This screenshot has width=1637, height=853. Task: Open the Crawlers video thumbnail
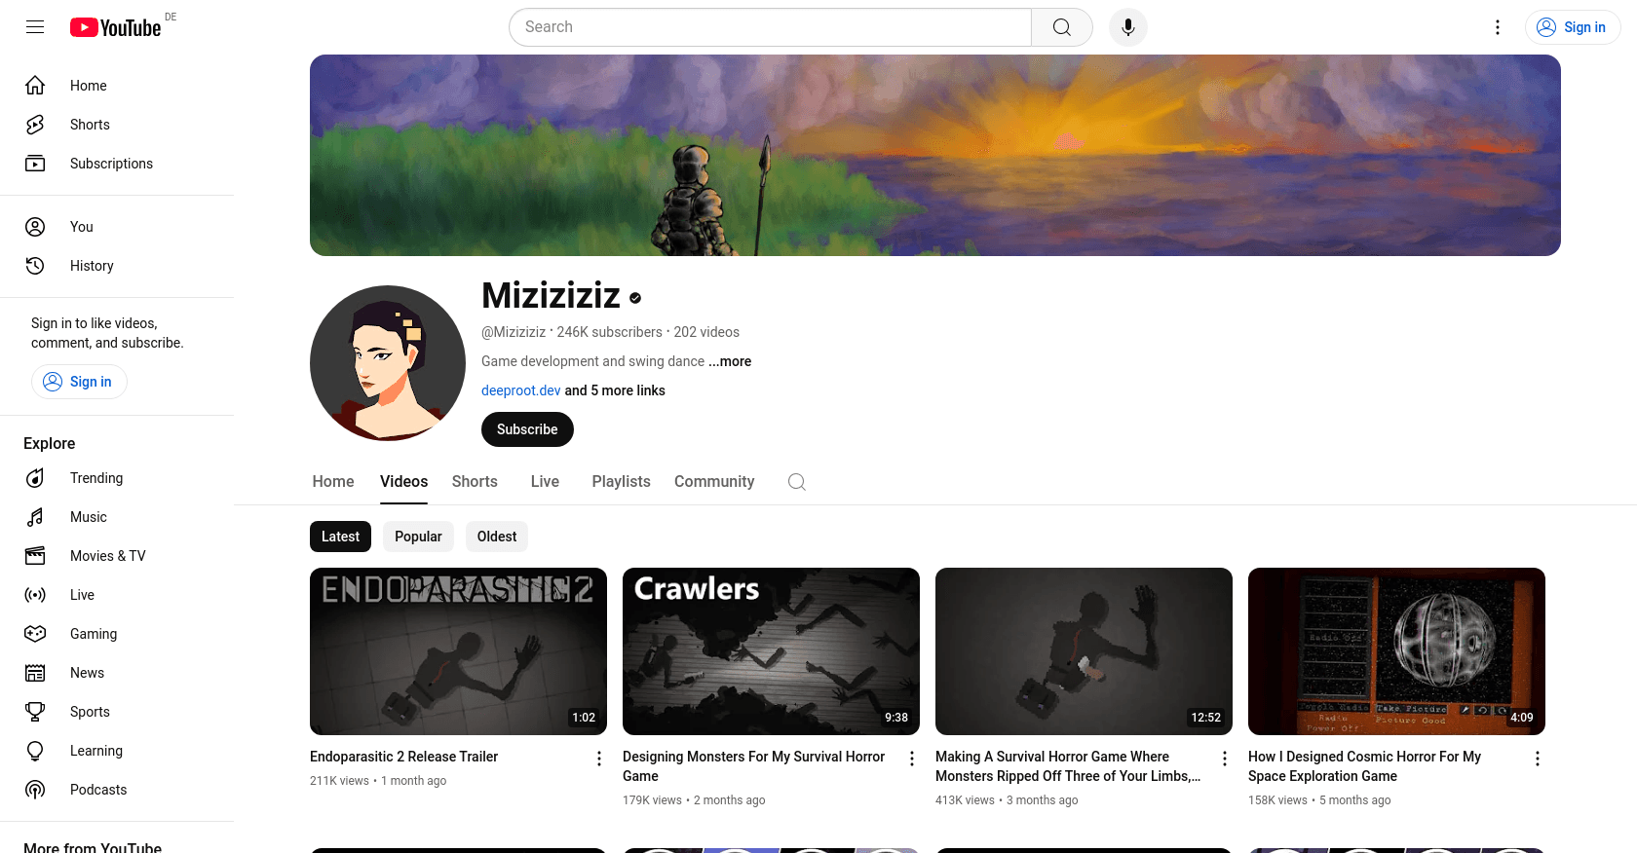click(771, 651)
